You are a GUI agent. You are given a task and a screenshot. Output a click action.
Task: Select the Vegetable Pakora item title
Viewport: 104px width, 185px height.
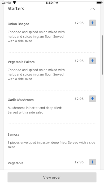[x=21, y=62]
